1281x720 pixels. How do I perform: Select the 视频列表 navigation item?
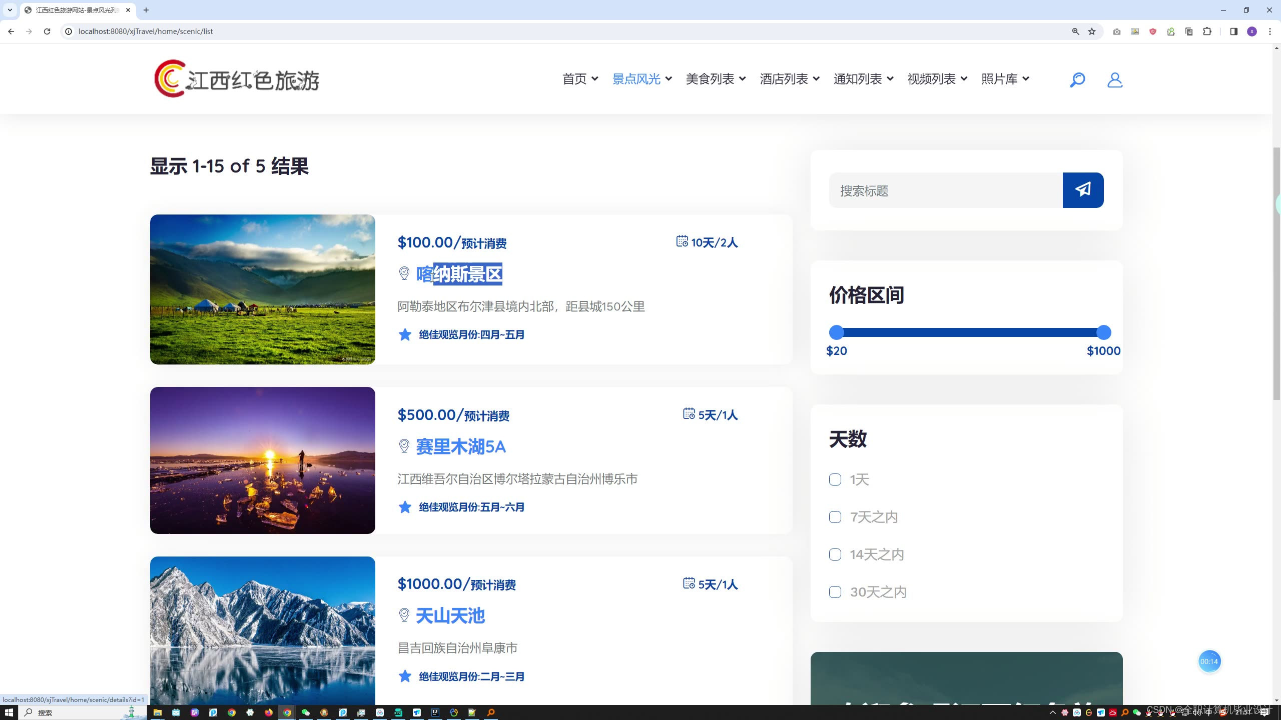[937, 79]
